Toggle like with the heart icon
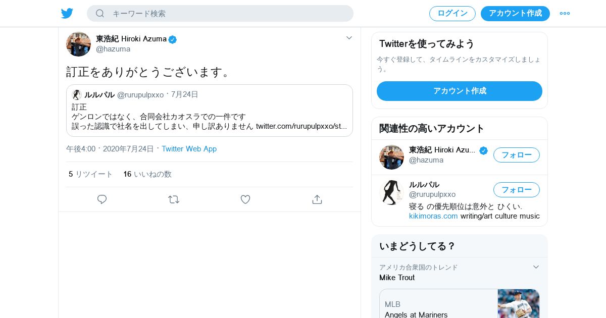The image size is (606, 318). pos(245,199)
